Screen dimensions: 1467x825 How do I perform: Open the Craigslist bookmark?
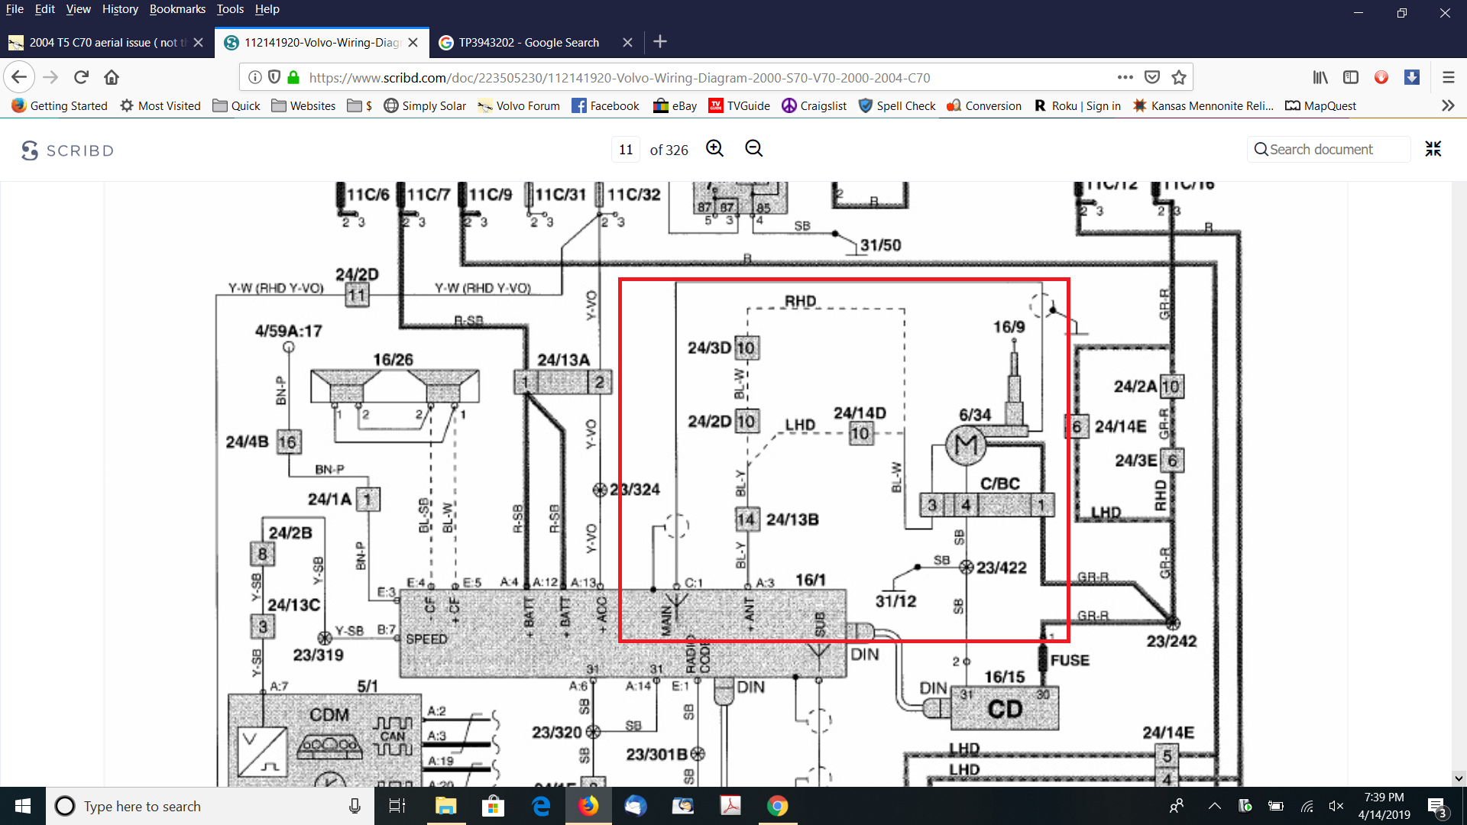(814, 105)
